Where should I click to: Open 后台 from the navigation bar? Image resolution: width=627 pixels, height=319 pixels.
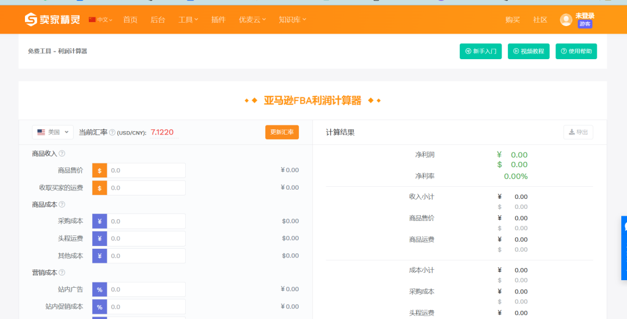click(158, 20)
